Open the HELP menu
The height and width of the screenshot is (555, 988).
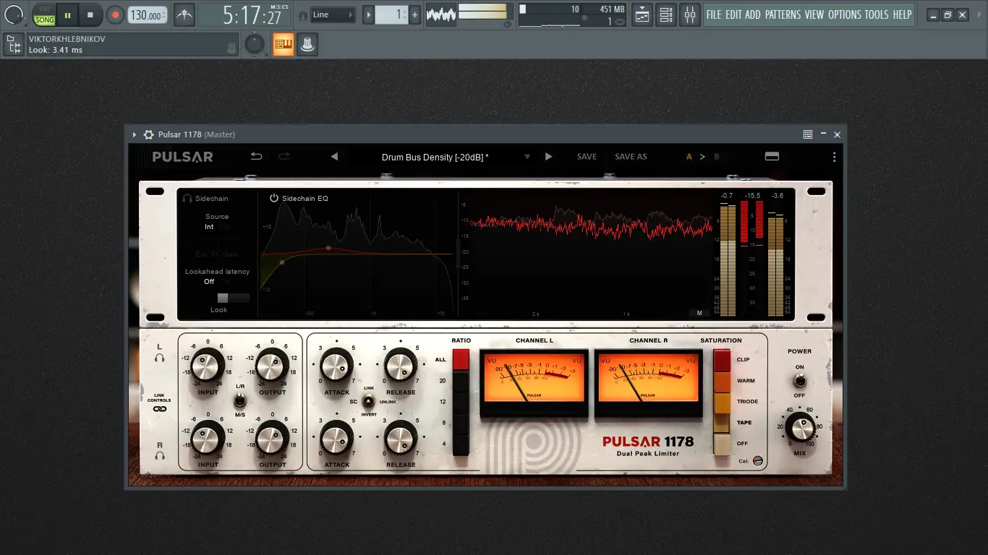[x=902, y=14]
